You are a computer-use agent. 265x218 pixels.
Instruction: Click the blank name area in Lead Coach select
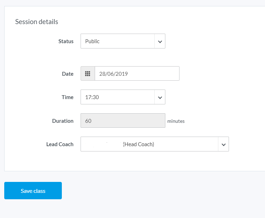click(102, 144)
